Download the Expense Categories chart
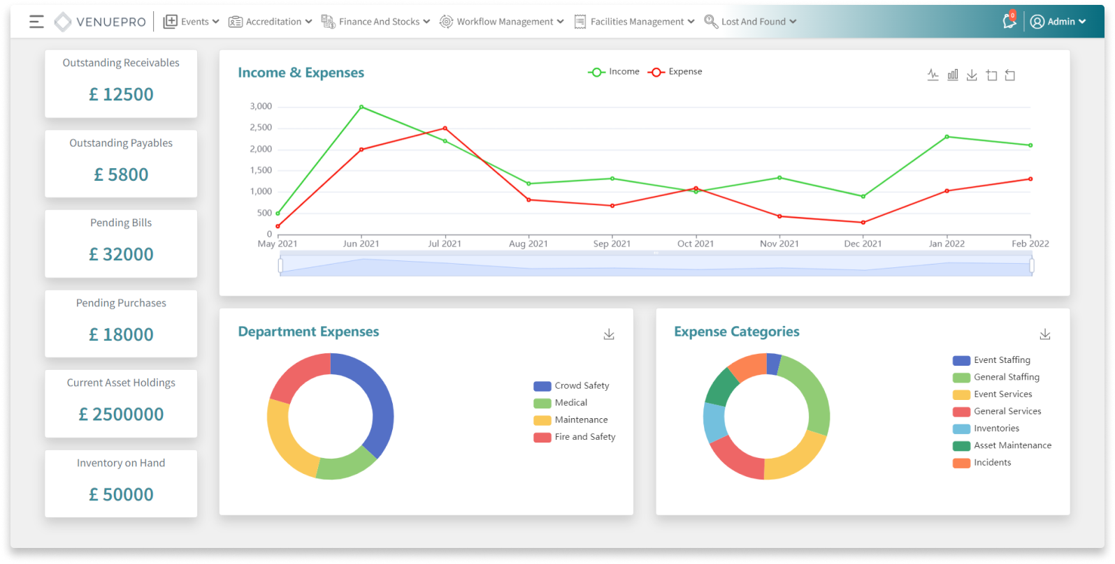 1044,334
